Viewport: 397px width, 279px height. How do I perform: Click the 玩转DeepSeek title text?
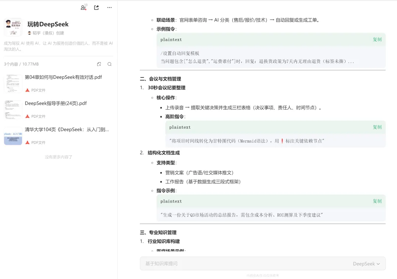[x=48, y=24]
